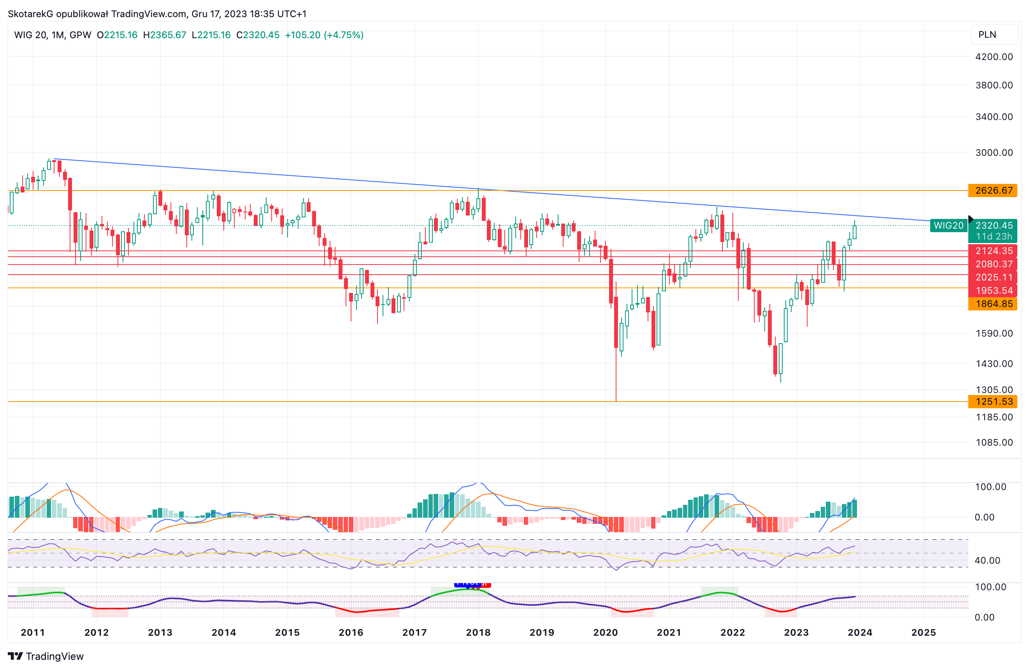Click the 2626.67 orange price label
1029x670 pixels.
(993, 190)
